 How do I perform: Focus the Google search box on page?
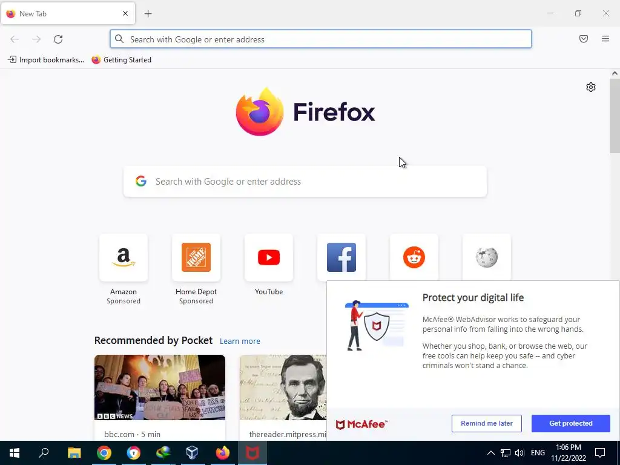coord(305,182)
